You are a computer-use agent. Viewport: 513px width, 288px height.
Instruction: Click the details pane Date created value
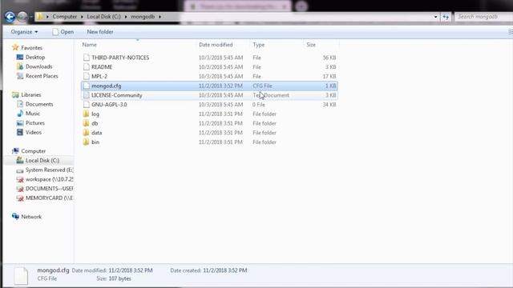pyautogui.click(x=225, y=270)
